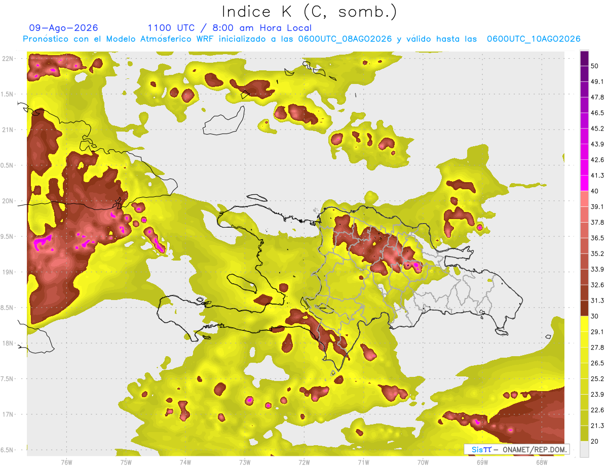Click the legend value "50"
608x469 pixels.
click(594, 66)
